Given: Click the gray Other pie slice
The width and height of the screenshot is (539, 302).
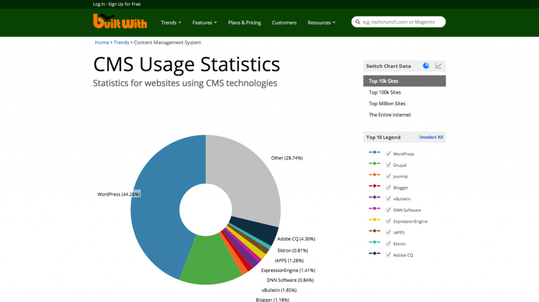Looking at the screenshot, I should [x=249, y=179].
